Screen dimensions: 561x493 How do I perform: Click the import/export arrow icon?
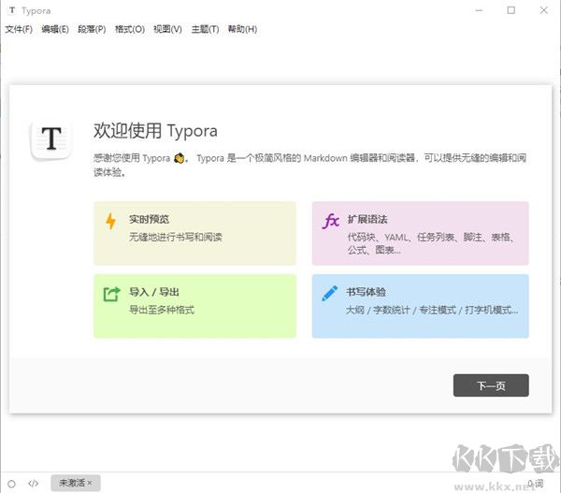111,294
